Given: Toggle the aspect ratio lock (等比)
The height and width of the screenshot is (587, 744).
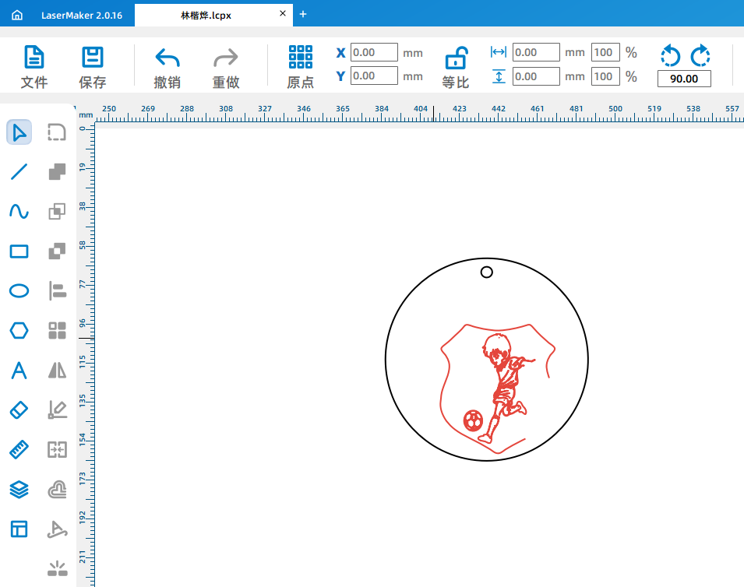Looking at the screenshot, I should [x=456, y=67].
